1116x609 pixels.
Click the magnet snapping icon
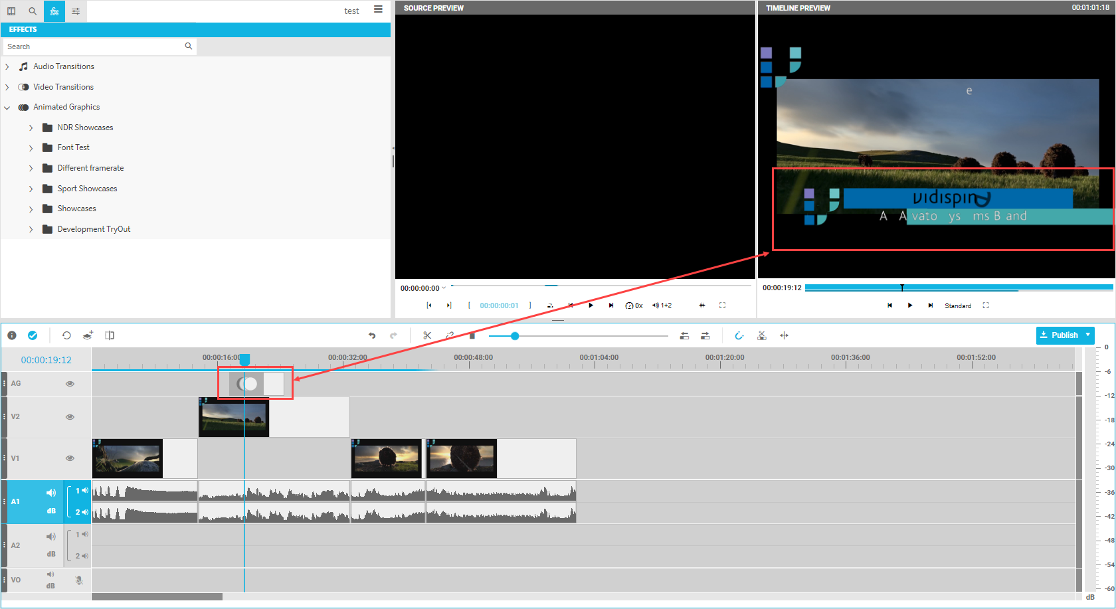[x=739, y=335]
